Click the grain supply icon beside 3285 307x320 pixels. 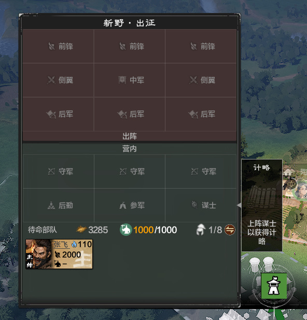(81, 230)
